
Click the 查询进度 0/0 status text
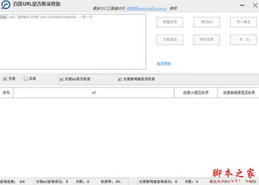coord(13,182)
